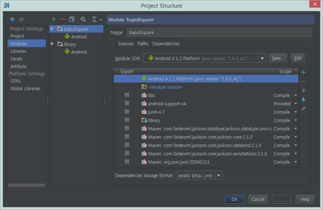Collapse the library module tree node
This screenshot has height=210, width=323.
coord(52,44)
